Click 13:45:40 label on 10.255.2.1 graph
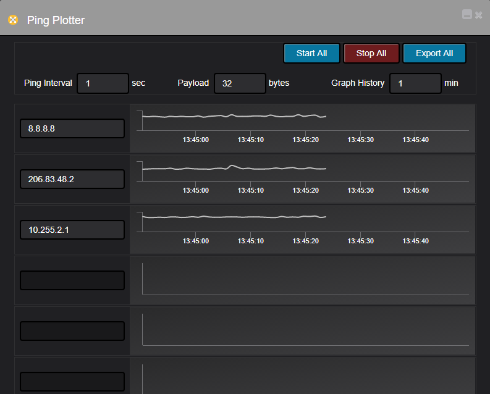The height and width of the screenshot is (394, 490). [416, 241]
